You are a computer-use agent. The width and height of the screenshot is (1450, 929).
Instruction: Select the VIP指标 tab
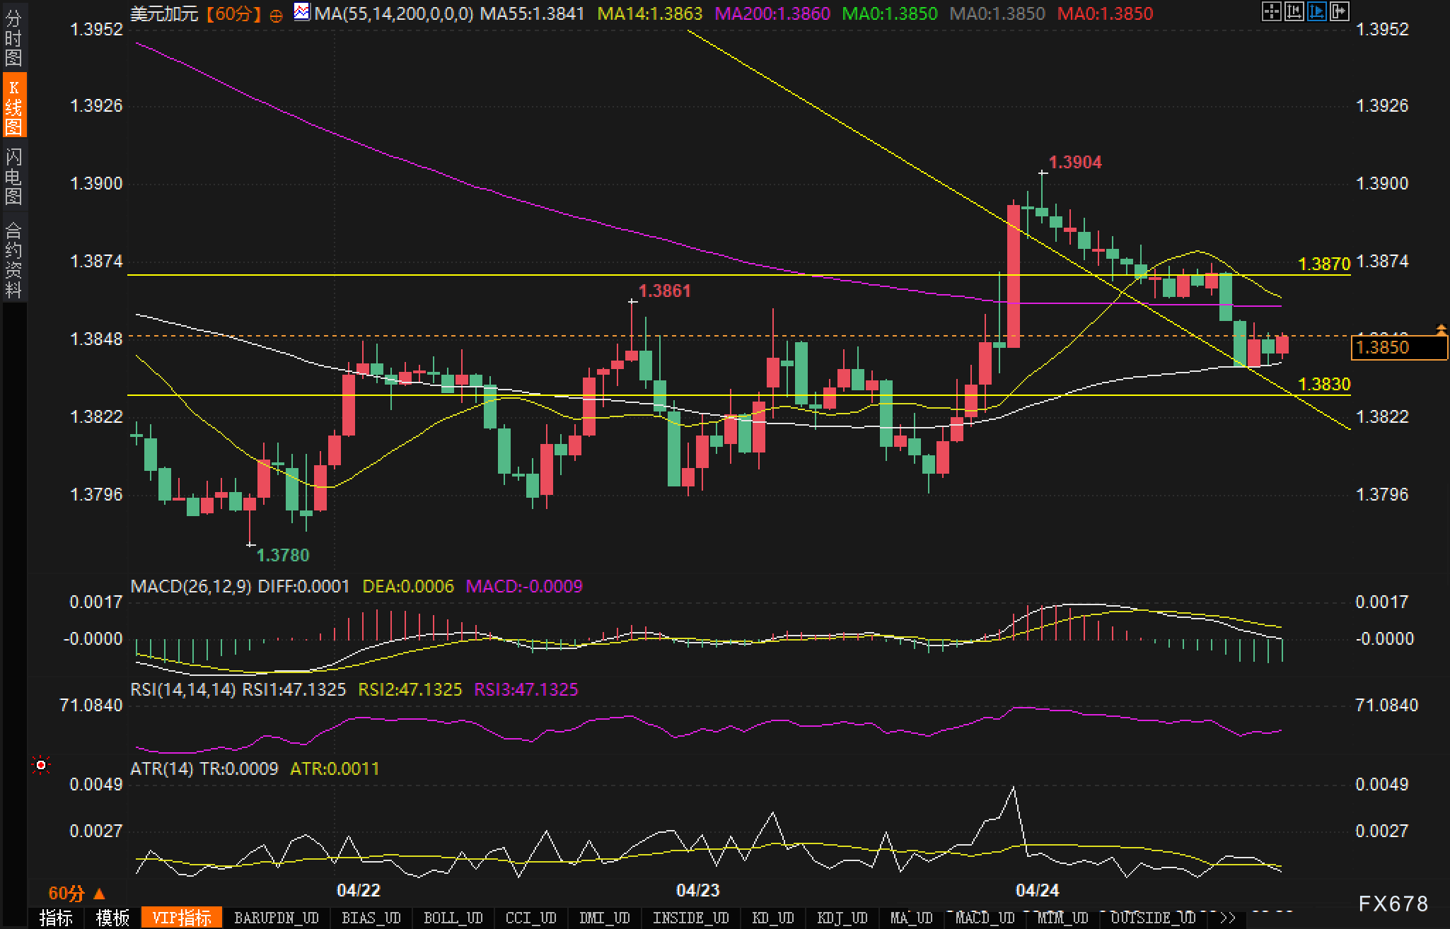coord(182,918)
